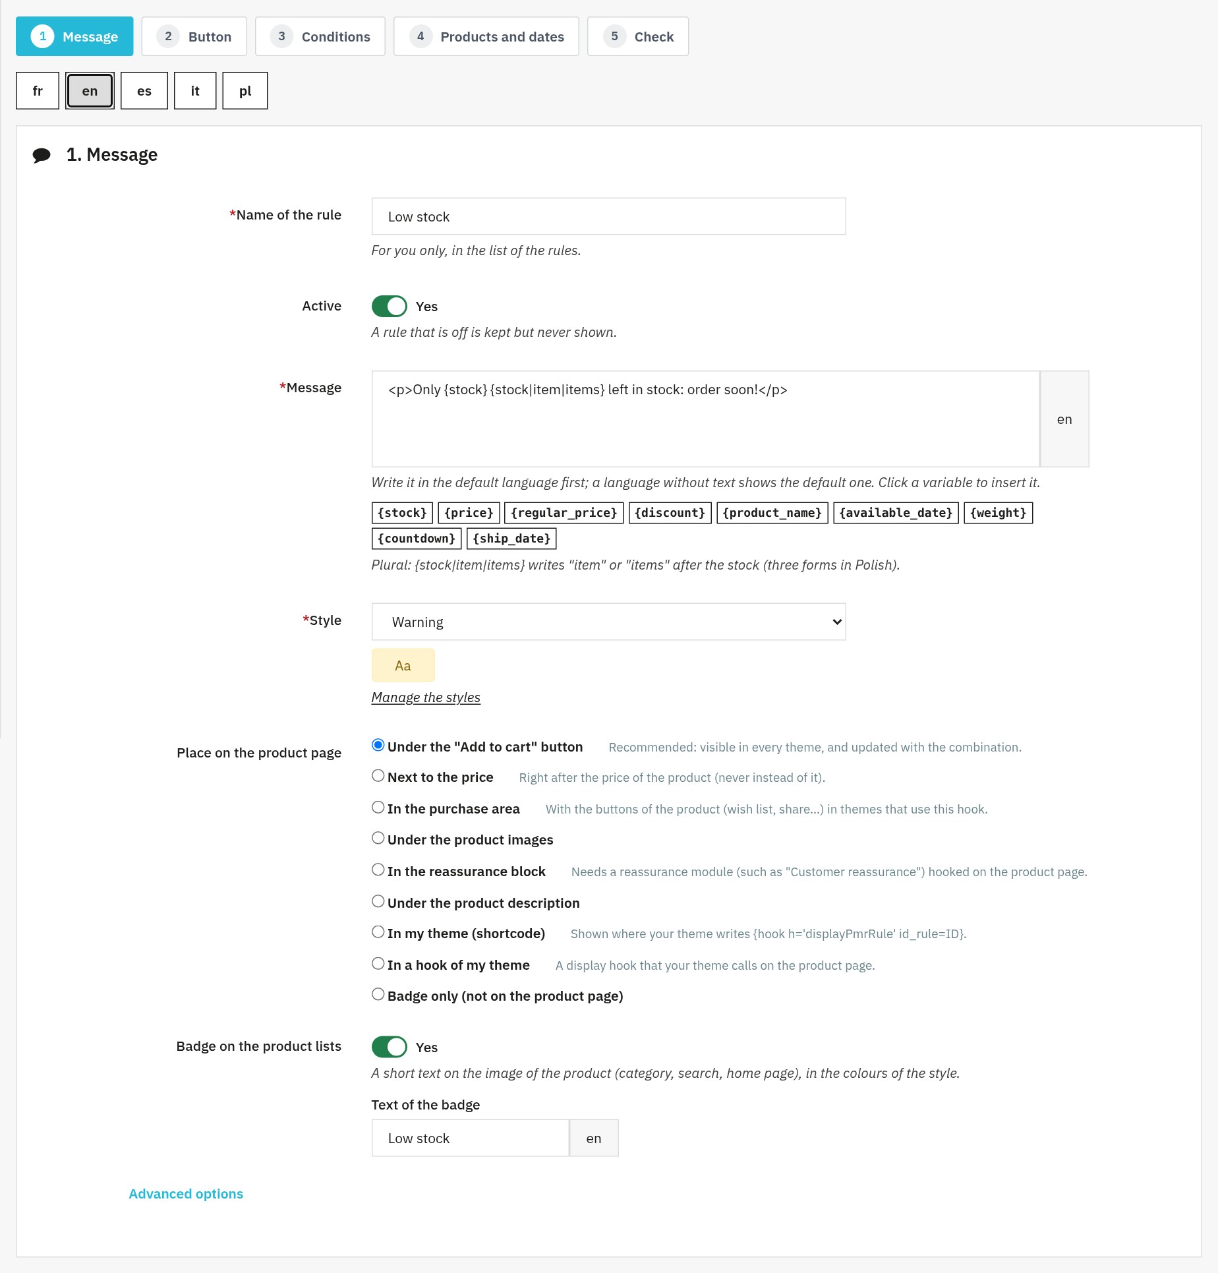Toggle the Active switch off
The width and height of the screenshot is (1218, 1273).
[x=389, y=307]
